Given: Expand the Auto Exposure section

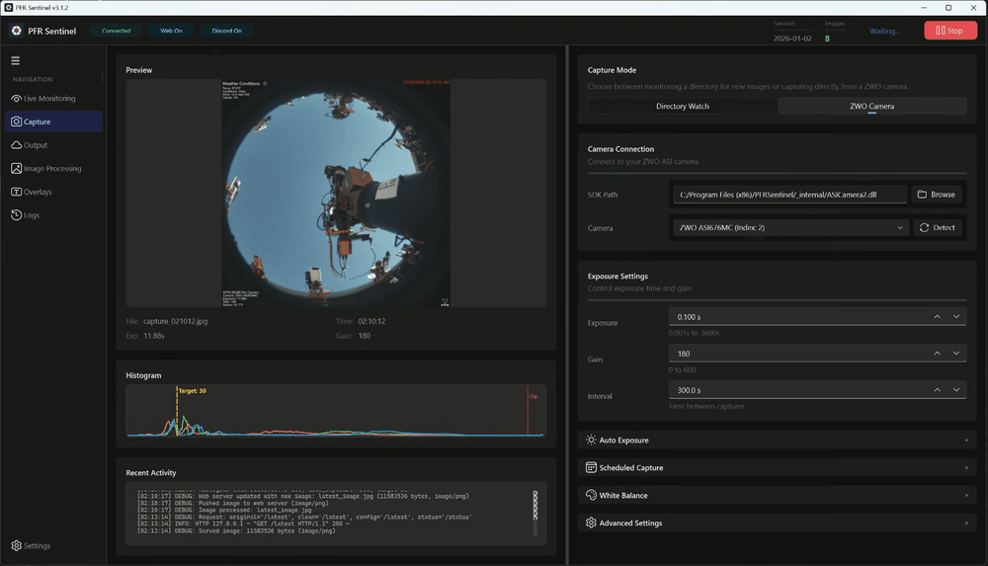Looking at the screenshot, I should click(777, 440).
